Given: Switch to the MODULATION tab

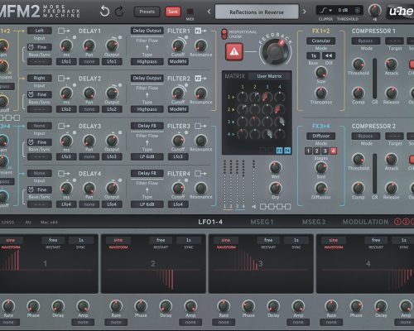Looking at the screenshot, I should point(365,222).
